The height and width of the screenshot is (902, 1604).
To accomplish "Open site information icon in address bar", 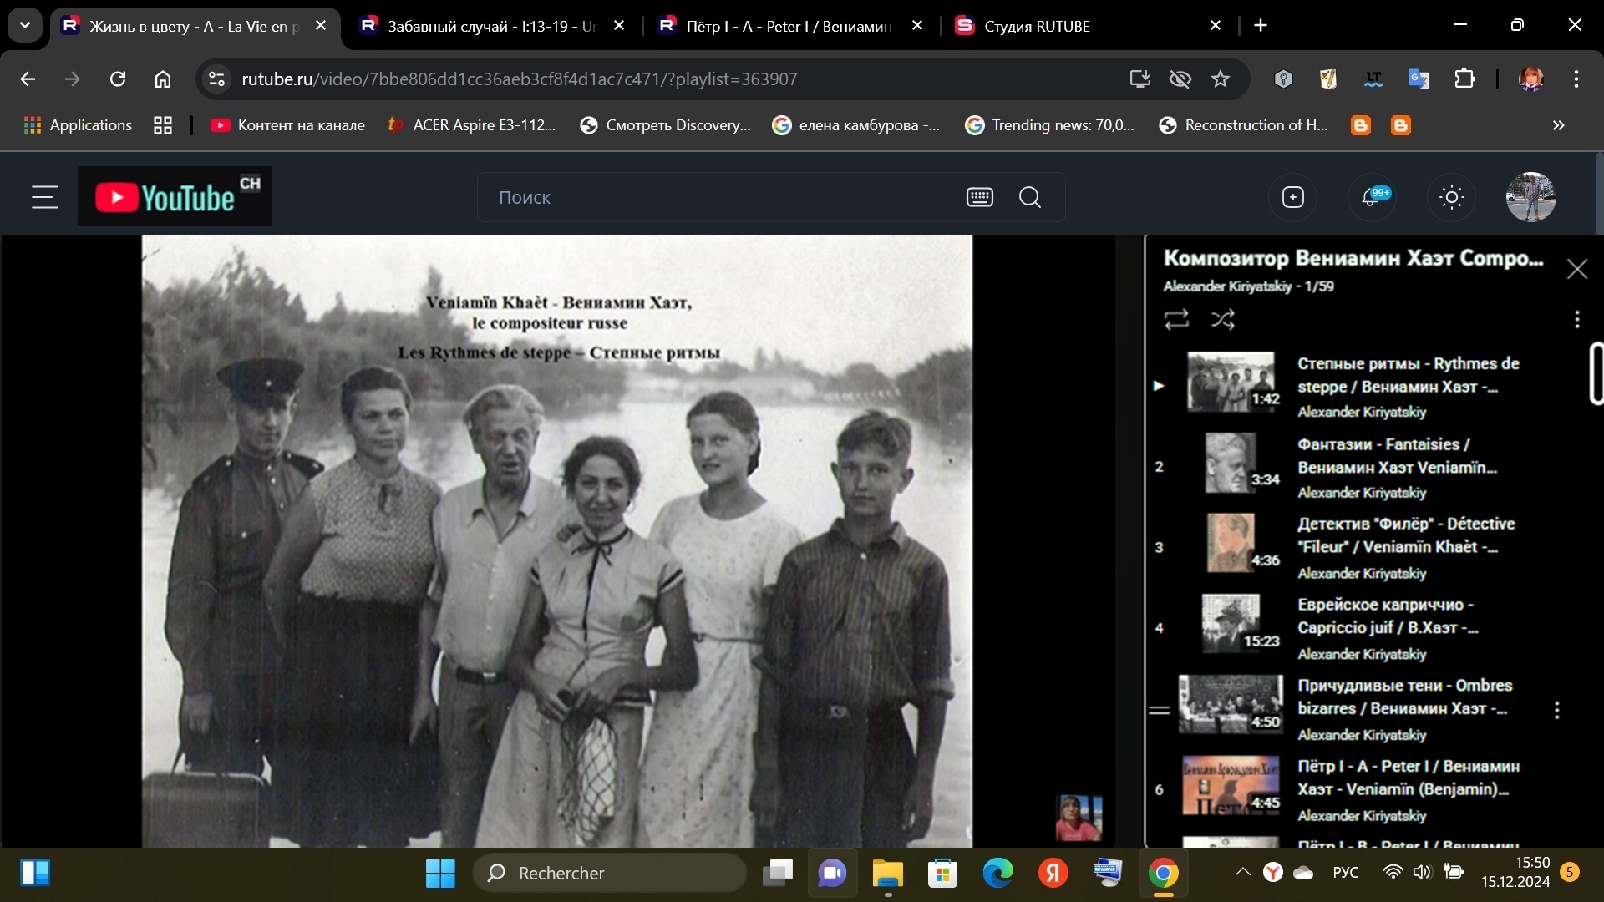I will 216,79.
